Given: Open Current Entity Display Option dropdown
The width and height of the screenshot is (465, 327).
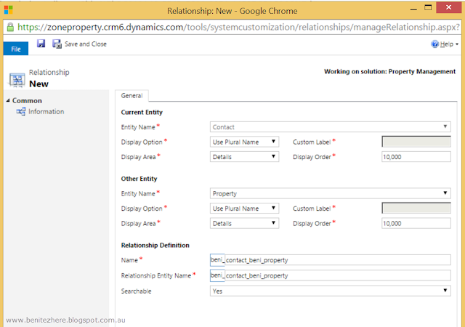Looking at the screenshot, I should tap(244, 142).
